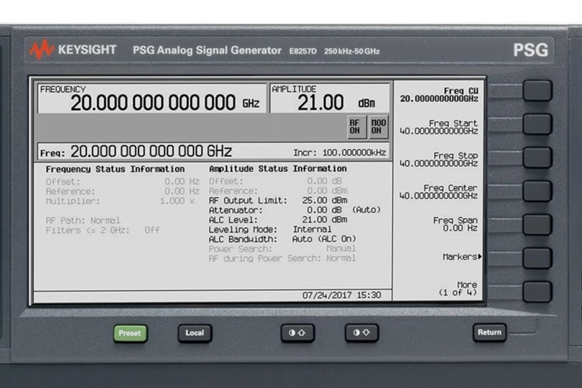582x388 pixels.
Task: Open Markers submenu via its softkey
Action: point(537,258)
